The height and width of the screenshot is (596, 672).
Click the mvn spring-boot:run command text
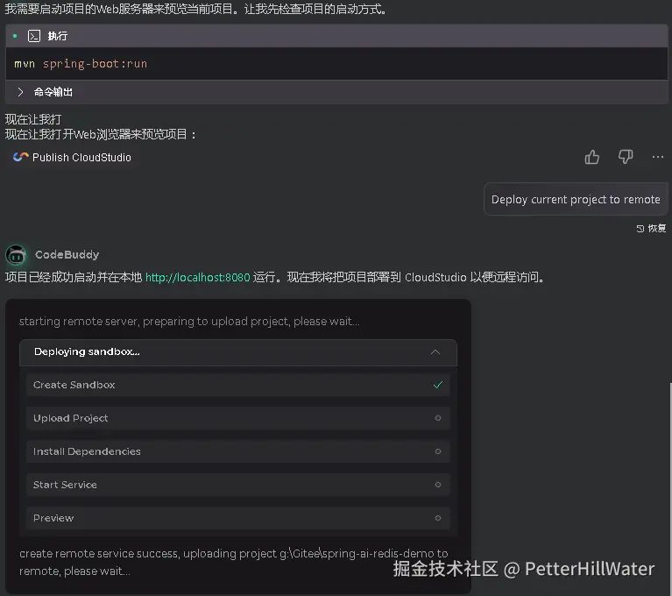tap(81, 64)
